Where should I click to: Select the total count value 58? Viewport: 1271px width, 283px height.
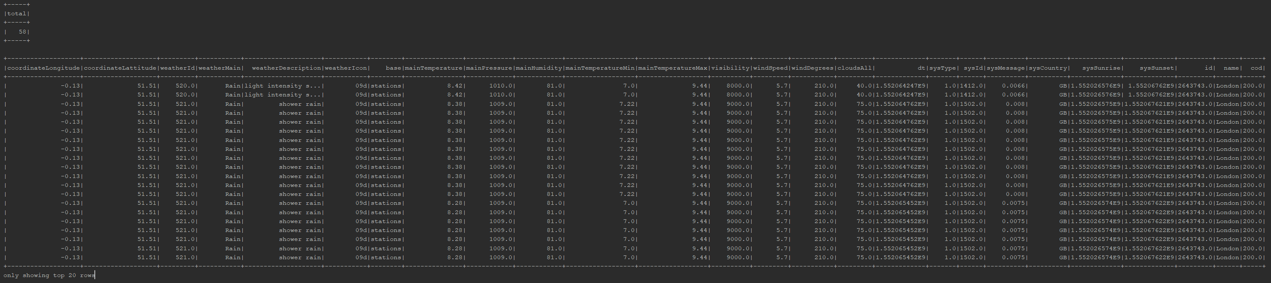point(23,31)
